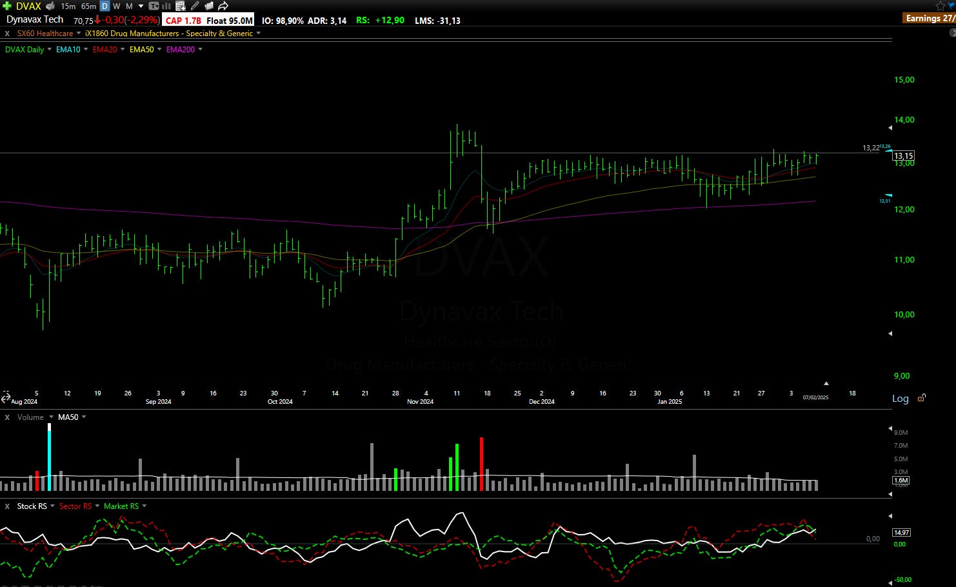Open the bar chart style icon
This screenshot has height=587, width=956.
[166, 6]
